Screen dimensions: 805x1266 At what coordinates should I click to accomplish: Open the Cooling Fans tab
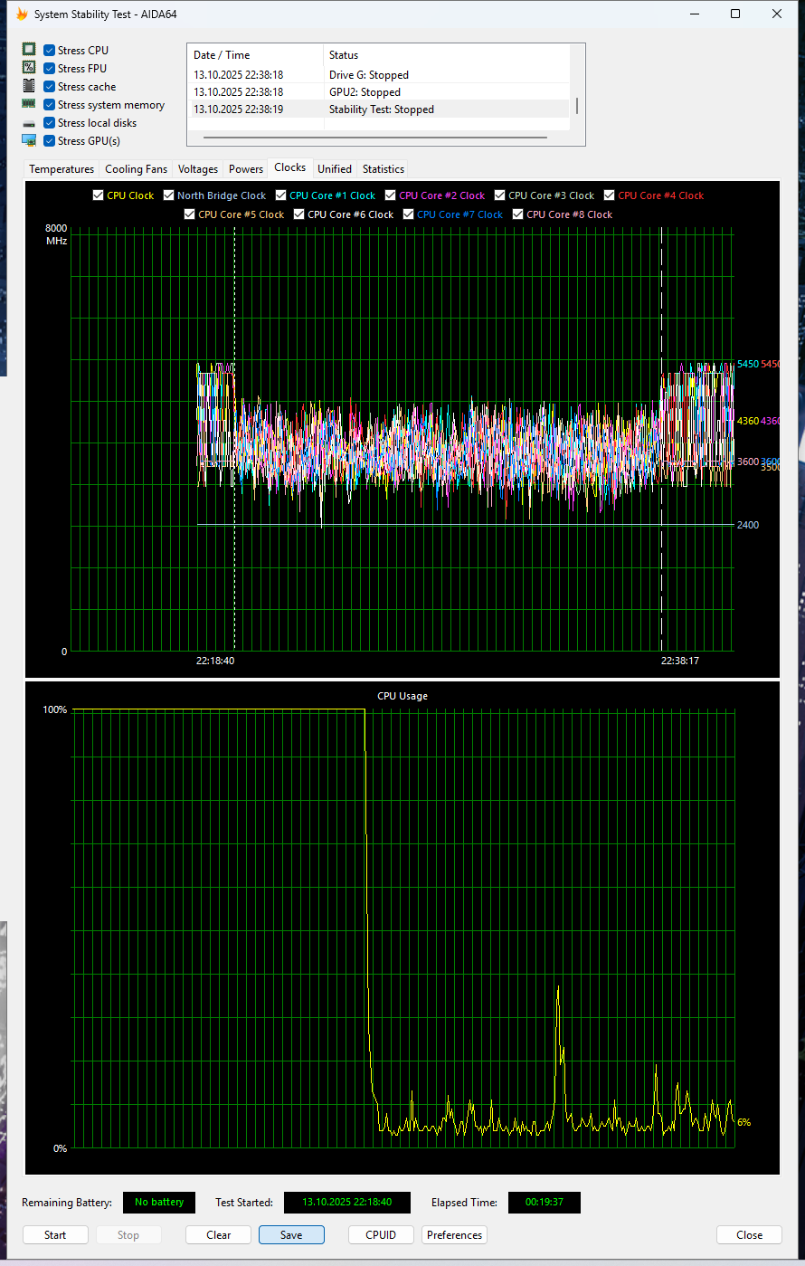136,168
